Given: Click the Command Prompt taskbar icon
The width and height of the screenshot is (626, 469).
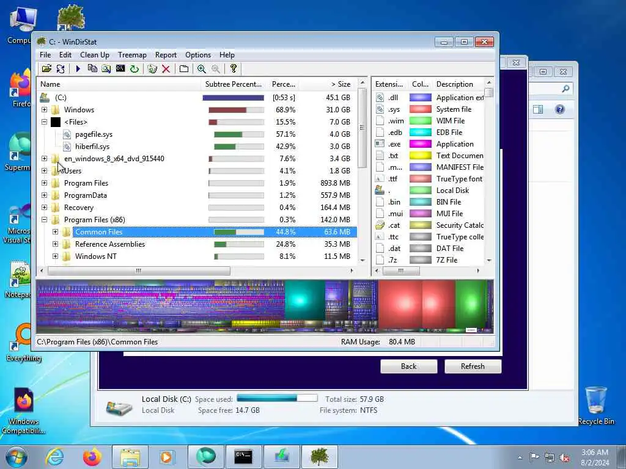Looking at the screenshot, I should tap(243, 457).
